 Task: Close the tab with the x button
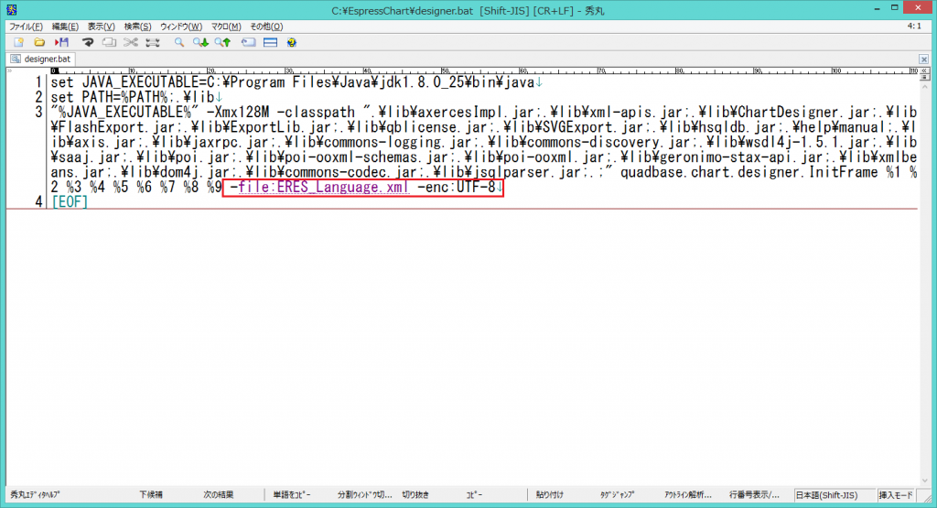pos(924,59)
